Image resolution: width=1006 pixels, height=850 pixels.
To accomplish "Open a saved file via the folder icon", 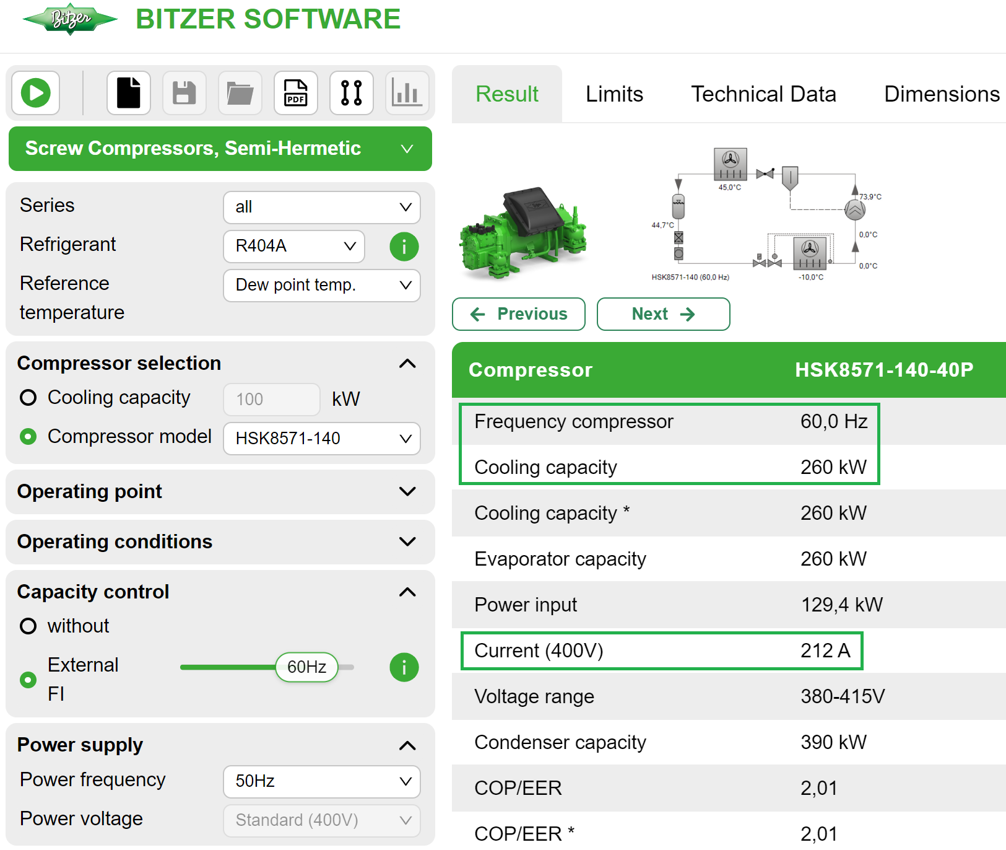I will click(240, 93).
